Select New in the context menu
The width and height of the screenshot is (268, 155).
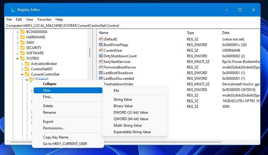pyautogui.click(x=68, y=90)
